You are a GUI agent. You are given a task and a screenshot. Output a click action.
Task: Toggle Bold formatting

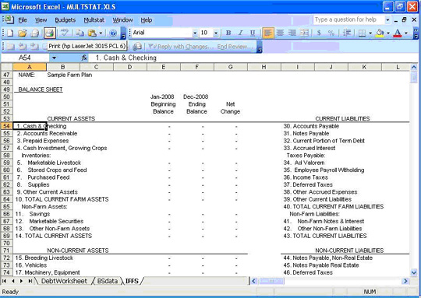click(228, 33)
